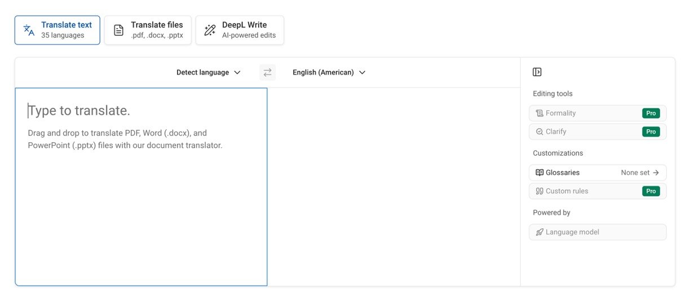This screenshot has width=690, height=290.
Task: Click the drag and drop hint text
Action: pos(125,139)
